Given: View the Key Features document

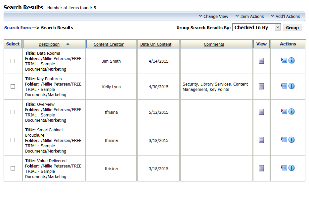Looking at the screenshot, I should pyautogui.click(x=261, y=86).
